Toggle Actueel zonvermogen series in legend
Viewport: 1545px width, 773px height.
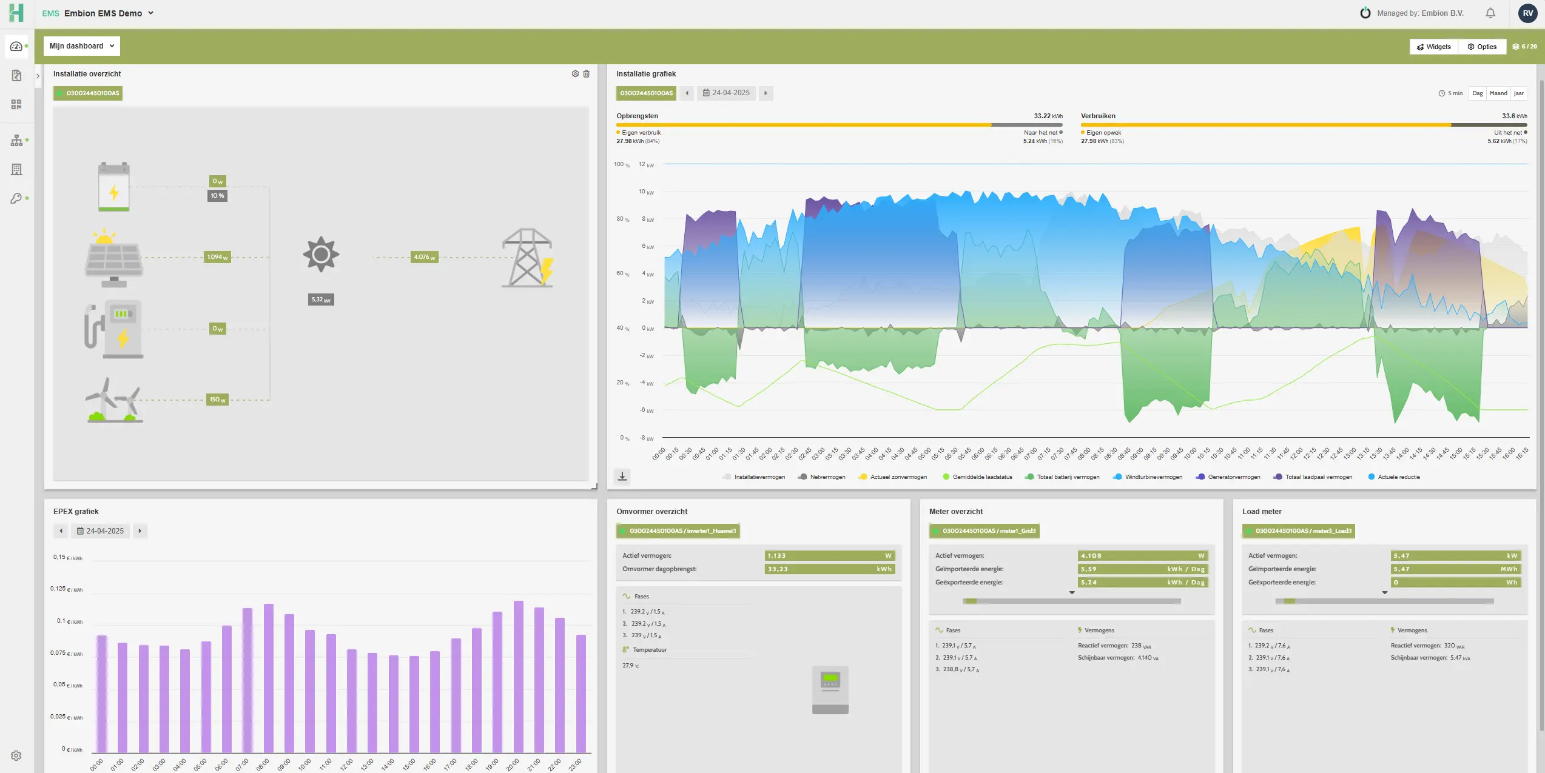point(893,477)
